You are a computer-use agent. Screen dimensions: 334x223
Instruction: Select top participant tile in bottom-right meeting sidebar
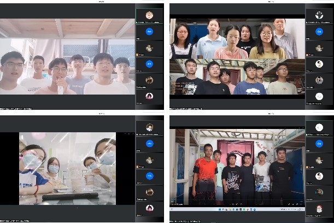(x=319, y=127)
